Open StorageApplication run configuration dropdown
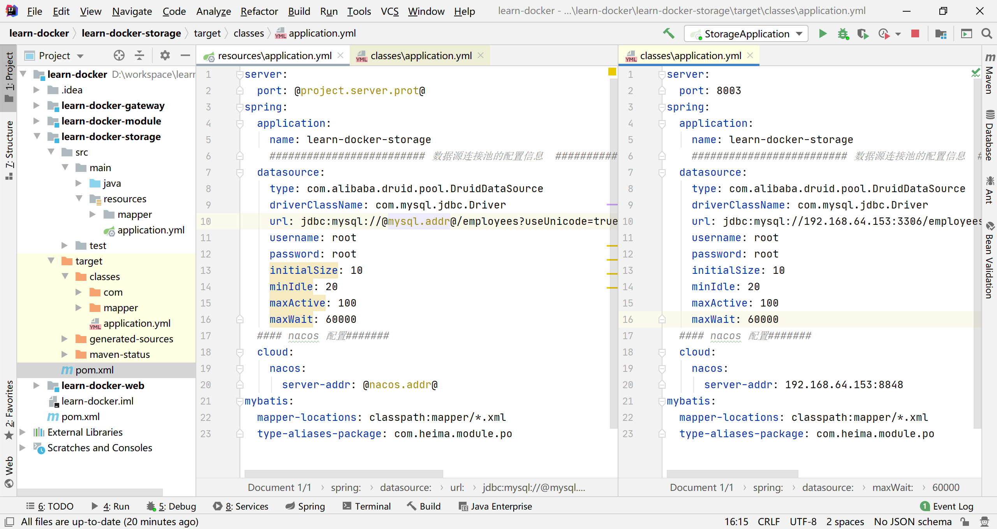 (x=746, y=34)
